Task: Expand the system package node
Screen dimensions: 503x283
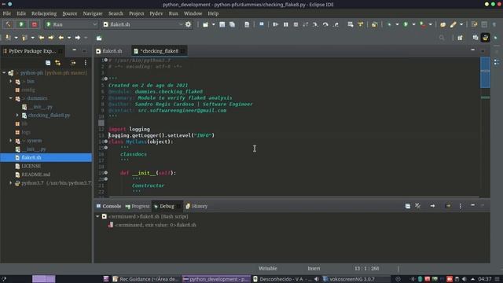Action: [x=10, y=141]
